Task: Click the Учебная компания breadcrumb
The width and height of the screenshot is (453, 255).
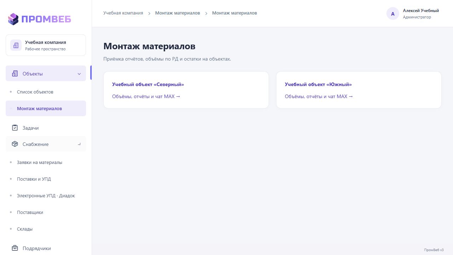Action: [x=123, y=13]
